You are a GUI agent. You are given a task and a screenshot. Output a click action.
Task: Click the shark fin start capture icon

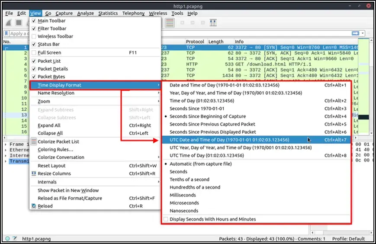pos(9,23)
